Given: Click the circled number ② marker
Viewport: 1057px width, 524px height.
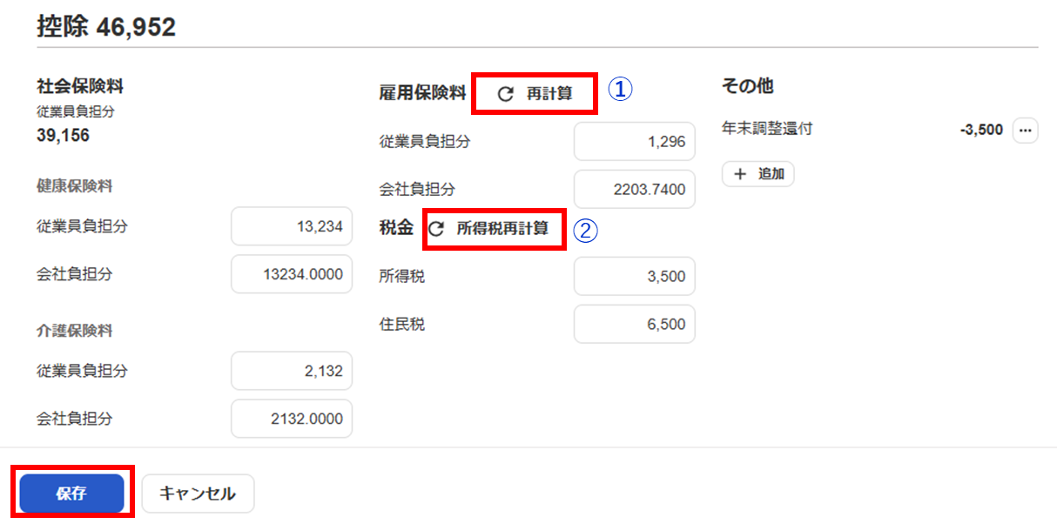Looking at the screenshot, I should tap(587, 230).
